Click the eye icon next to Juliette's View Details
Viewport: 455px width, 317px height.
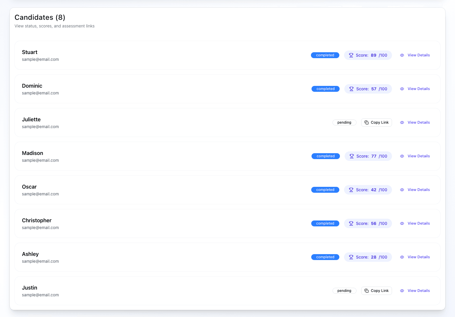[402, 122]
